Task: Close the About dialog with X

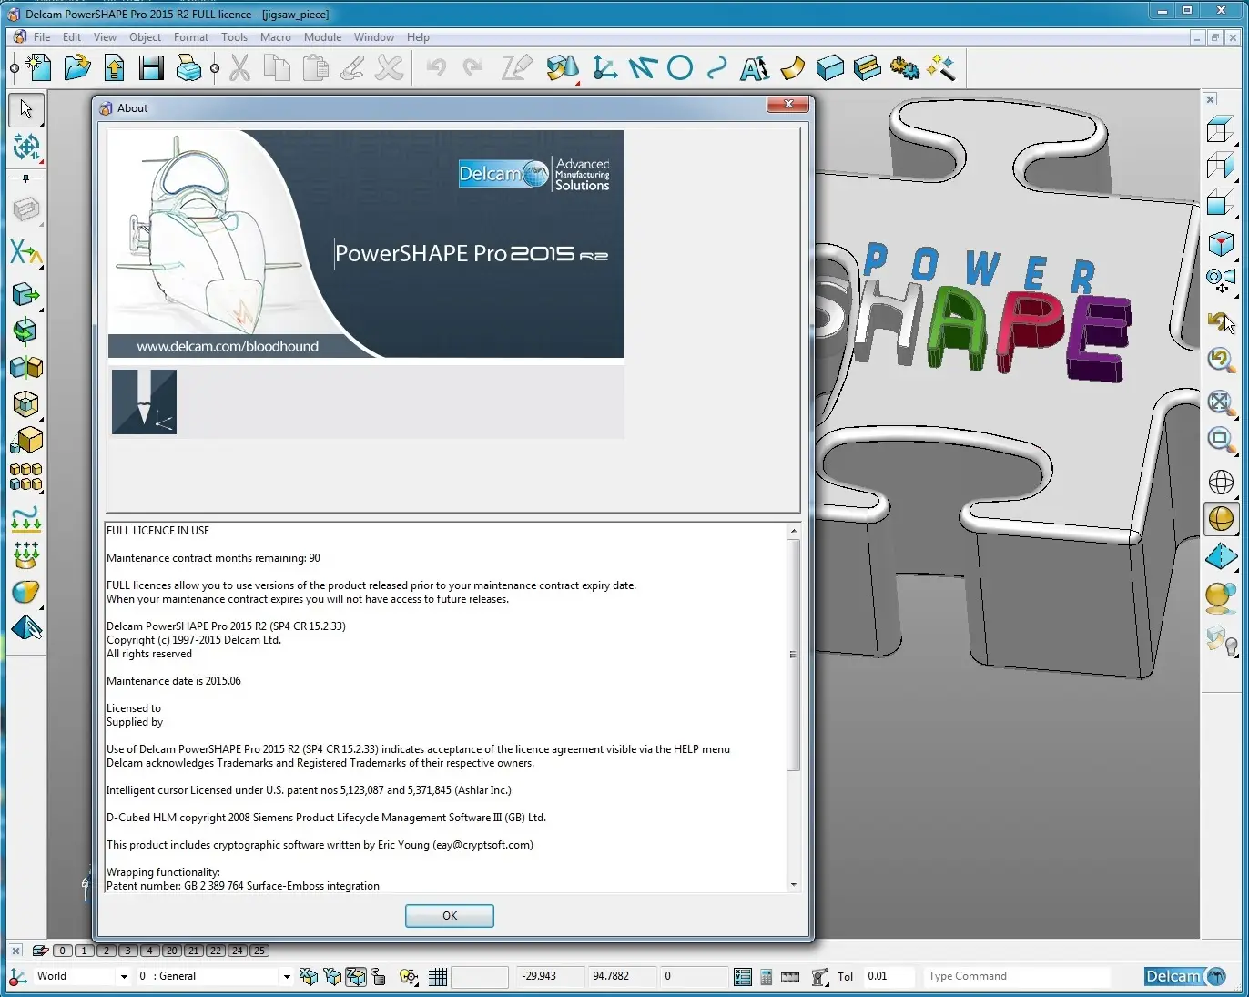Action: pyautogui.click(x=788, y=104)
